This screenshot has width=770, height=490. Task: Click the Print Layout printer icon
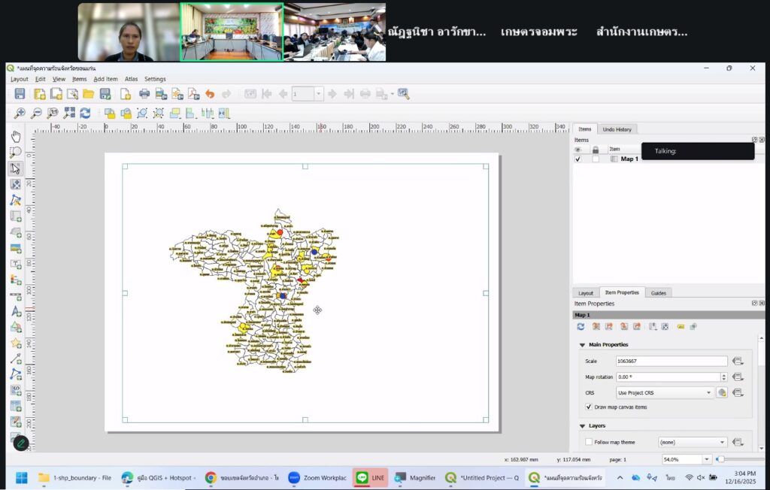[144, 94]
